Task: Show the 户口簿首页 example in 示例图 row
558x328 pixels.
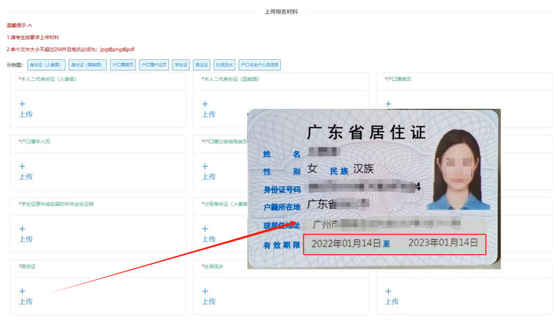Action: tap(122, 64)
